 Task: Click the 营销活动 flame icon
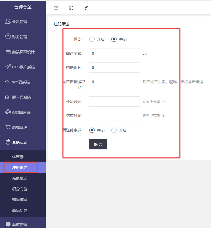point(8,142)
